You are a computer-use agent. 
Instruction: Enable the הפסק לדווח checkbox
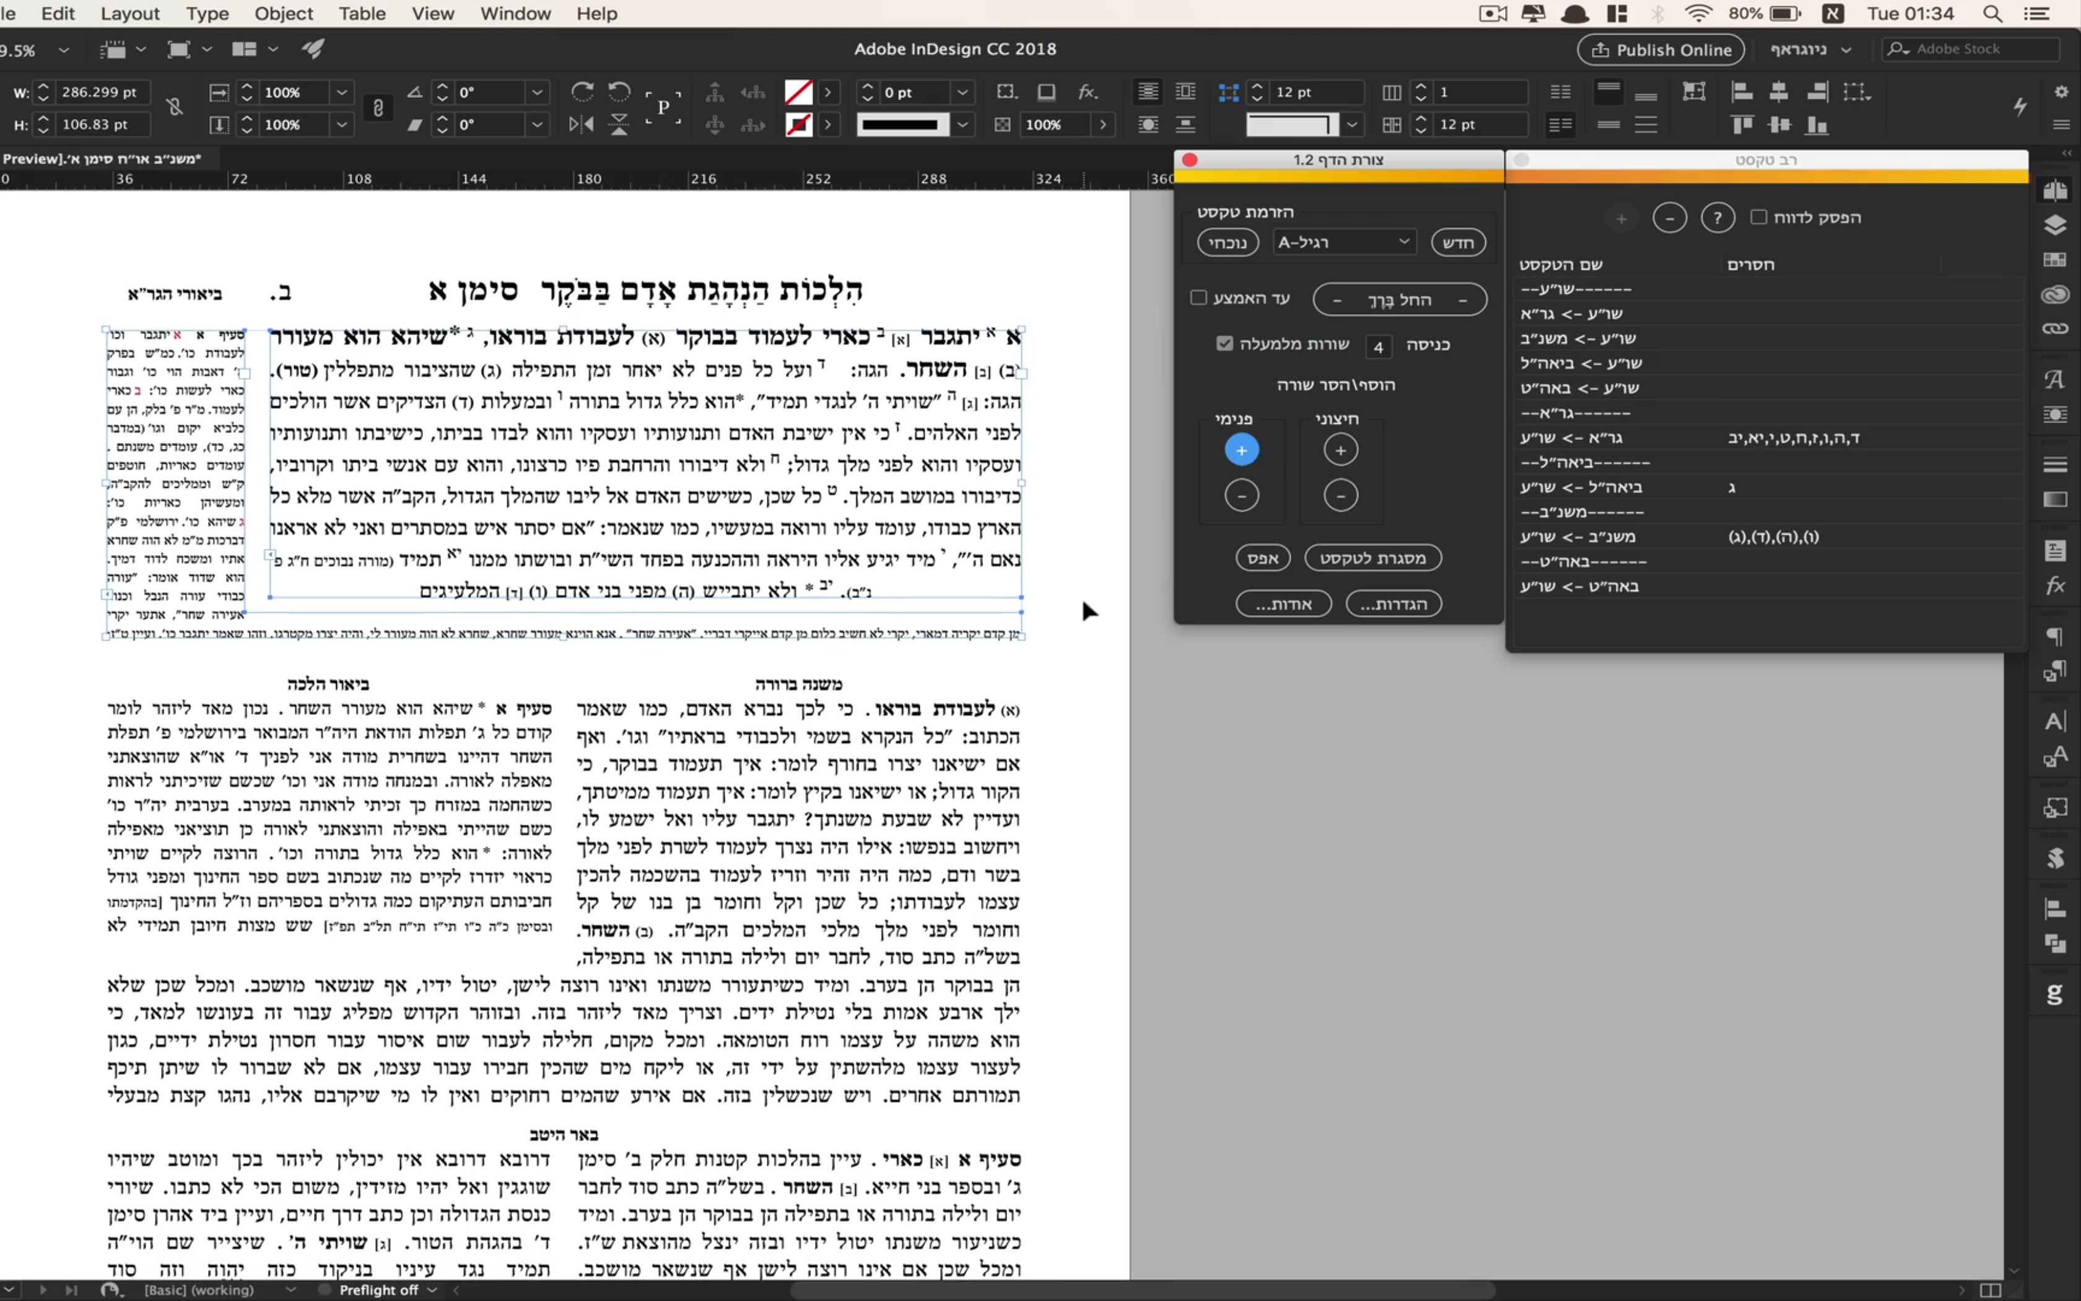1758,217
